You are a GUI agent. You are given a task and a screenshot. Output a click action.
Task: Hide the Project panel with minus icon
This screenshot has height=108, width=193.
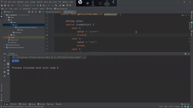43,12
